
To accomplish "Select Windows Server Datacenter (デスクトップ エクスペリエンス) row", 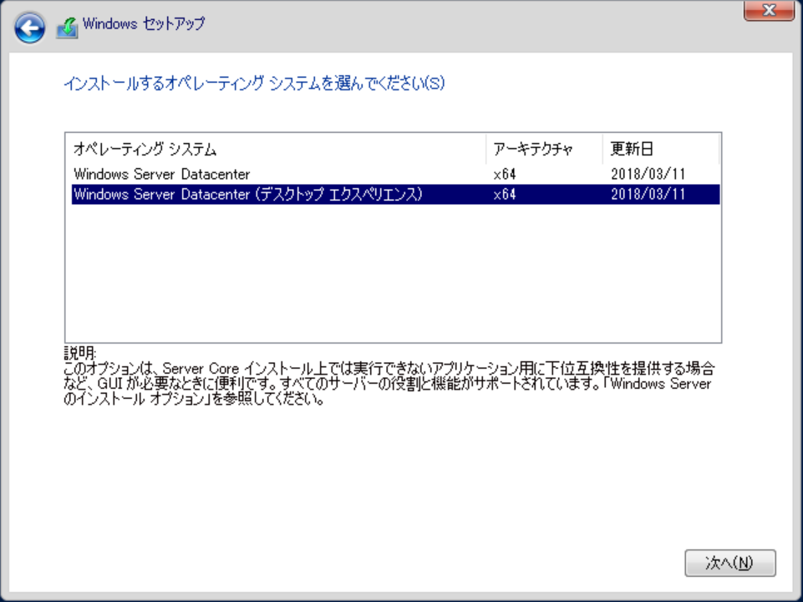I will click(x=395, y=194).
